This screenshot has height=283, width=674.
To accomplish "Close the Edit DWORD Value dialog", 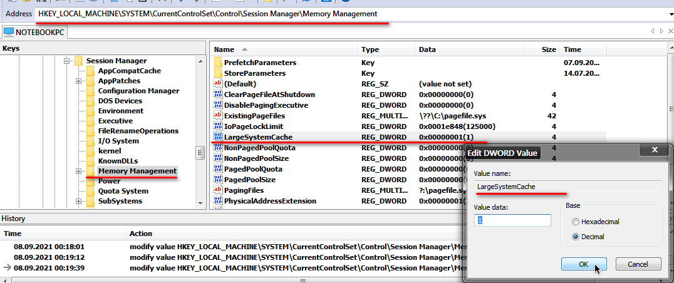I will 655,150.
